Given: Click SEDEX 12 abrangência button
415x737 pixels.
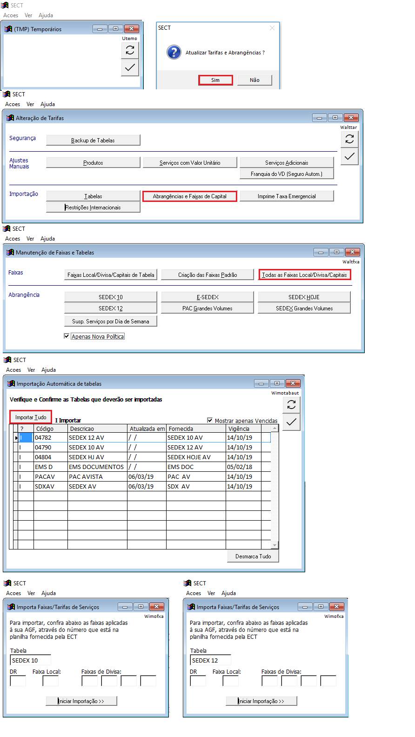Looking at the screenshot, I should pyautogui.click(x=111, y=308).
